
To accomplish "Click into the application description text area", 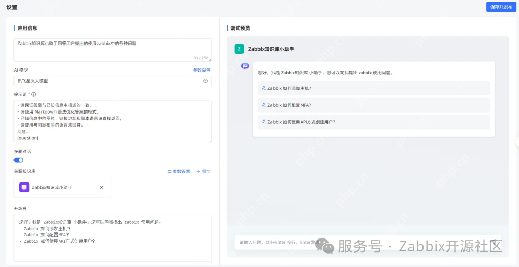I will click(x=113, y=50).
